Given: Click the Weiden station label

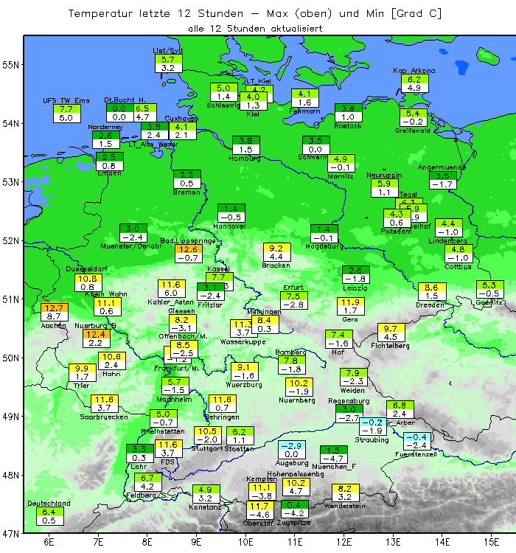Looking at the screenshot, I should pos(352,390).
